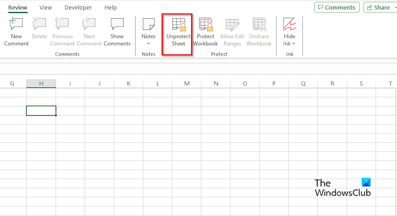Add a New Comment
Viewport: 397px width, 216px height.
pyautogui.click(x=16, y=32)
